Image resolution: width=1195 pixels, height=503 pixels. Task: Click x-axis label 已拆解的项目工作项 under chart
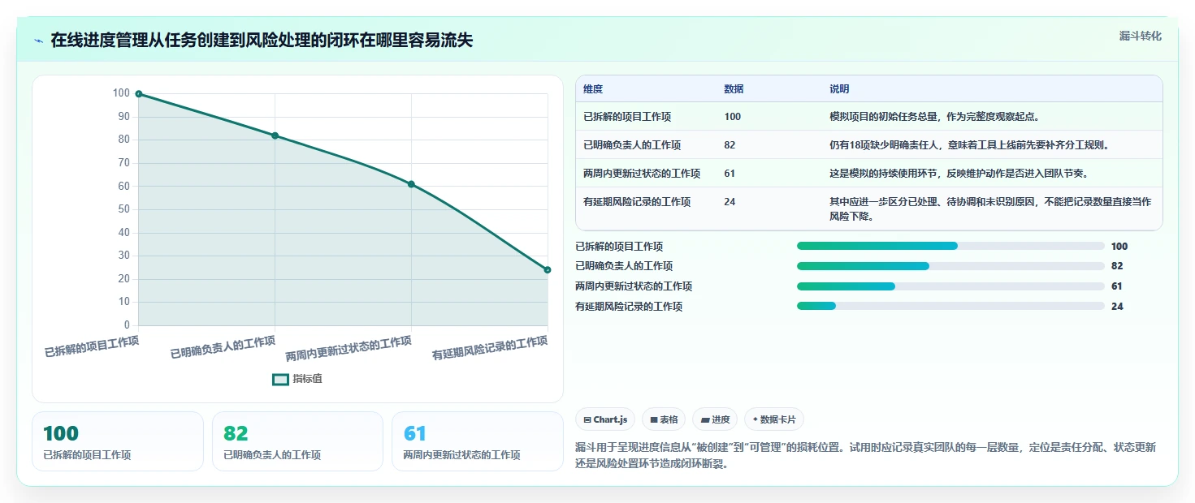92,346
